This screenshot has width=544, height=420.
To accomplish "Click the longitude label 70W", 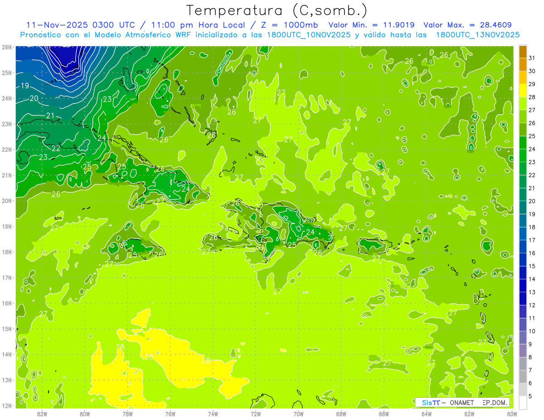I will (298, 414).
